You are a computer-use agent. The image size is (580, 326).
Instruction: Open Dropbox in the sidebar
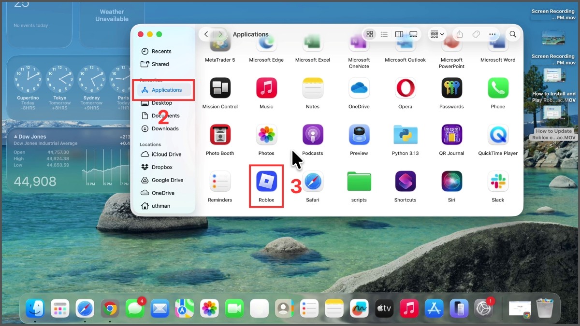(165, 167)
